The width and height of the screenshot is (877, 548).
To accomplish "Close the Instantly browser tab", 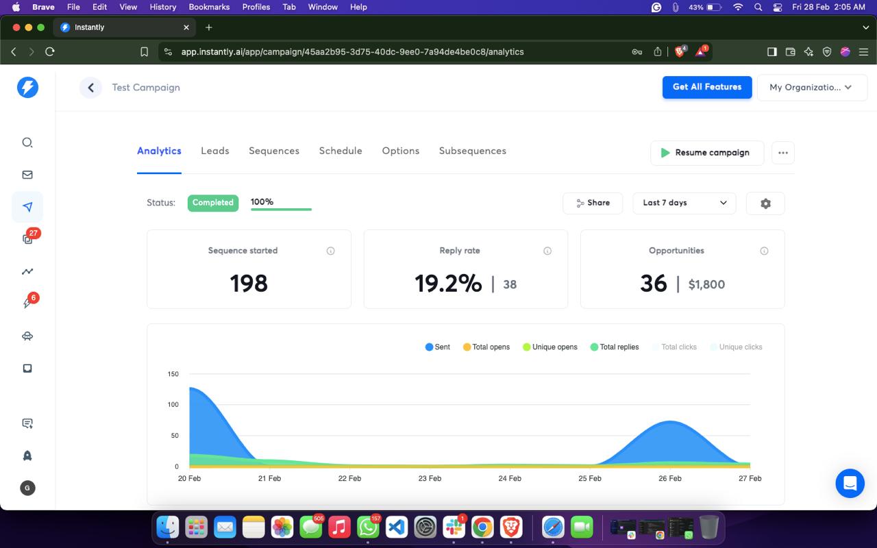I will point(186,27).
